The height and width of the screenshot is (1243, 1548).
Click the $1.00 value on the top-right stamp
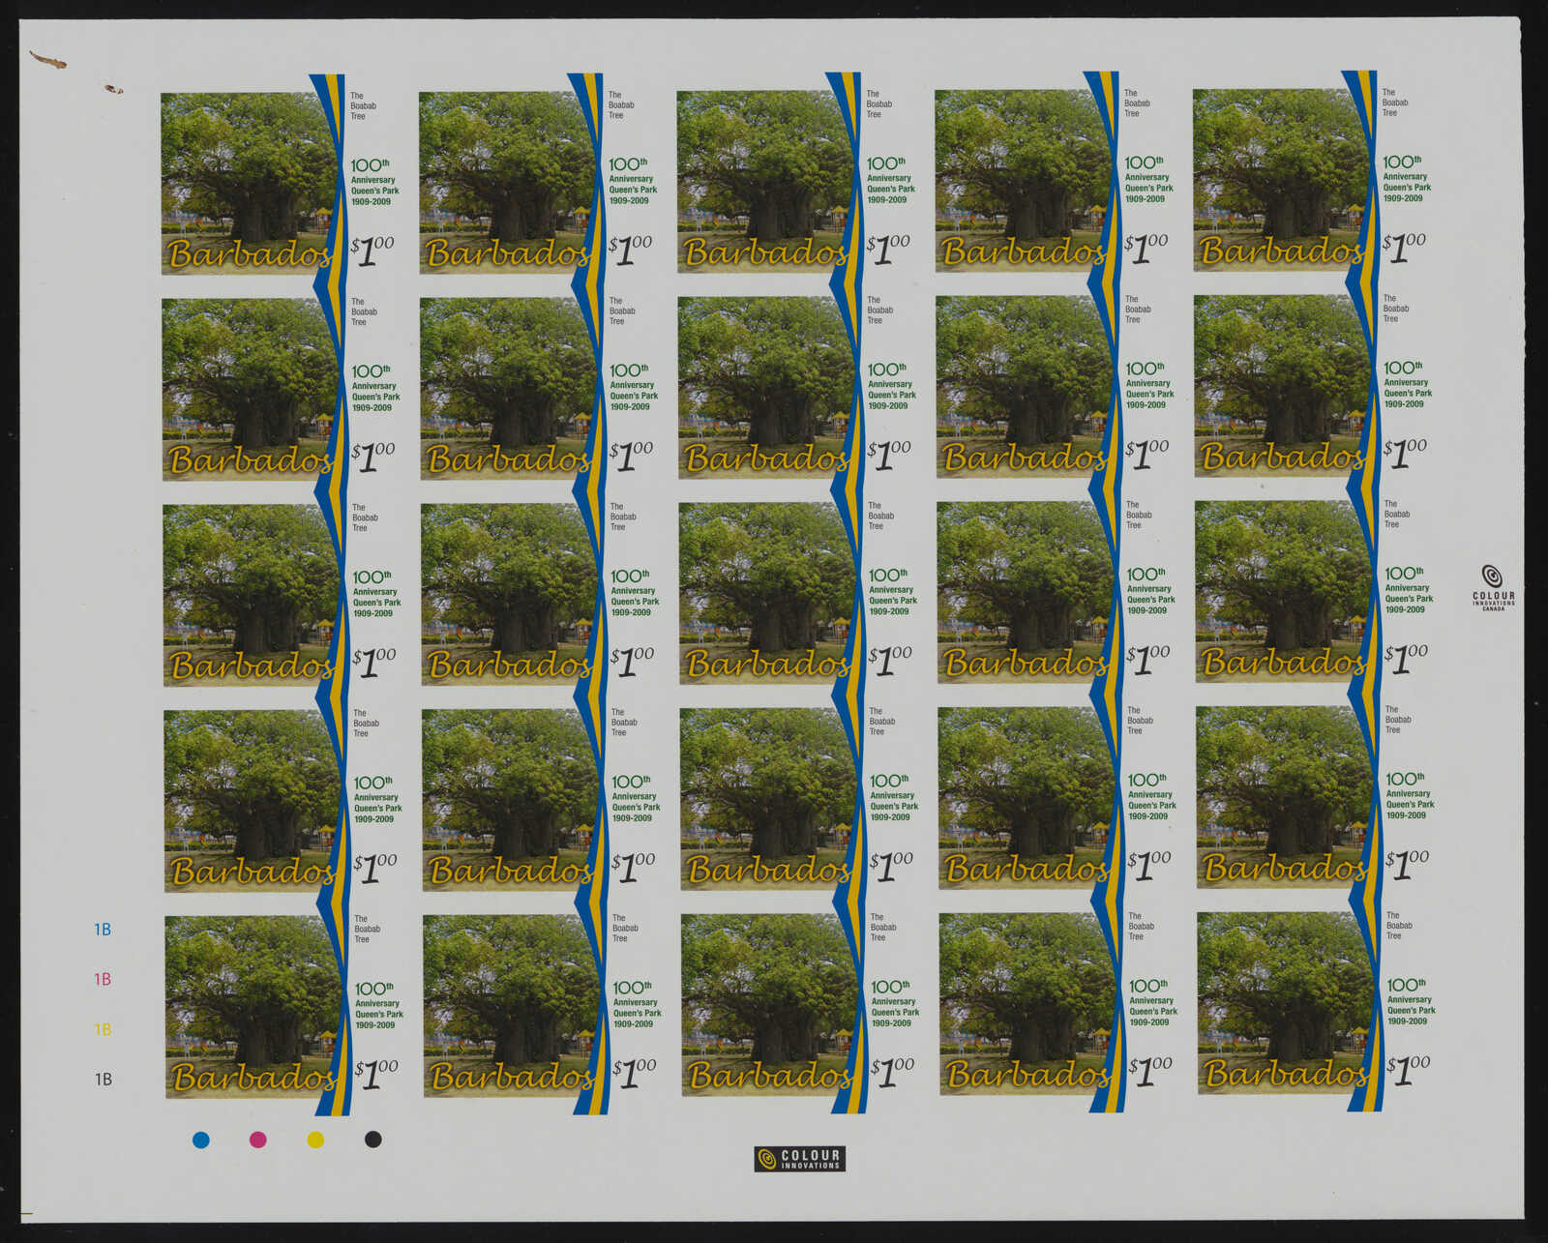point(1404,247)
